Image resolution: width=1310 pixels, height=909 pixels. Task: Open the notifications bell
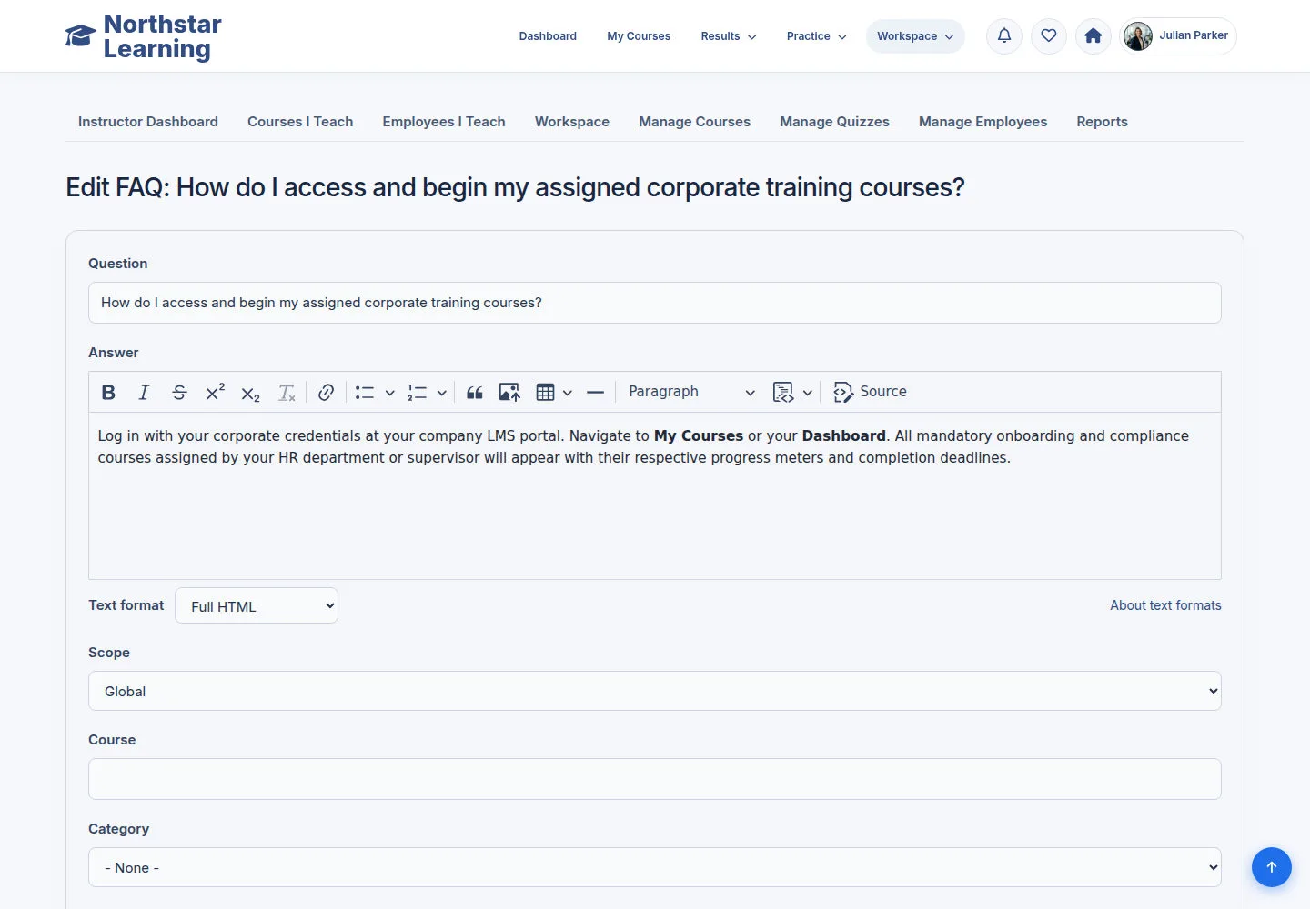pyautogui.click(x=1004, y=36)
